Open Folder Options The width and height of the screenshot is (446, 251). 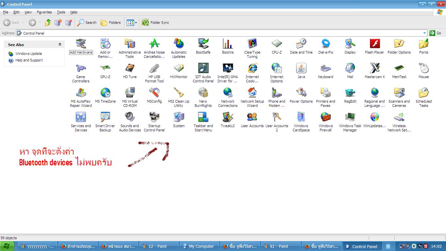pyautogui.click(x=399, y=47)
